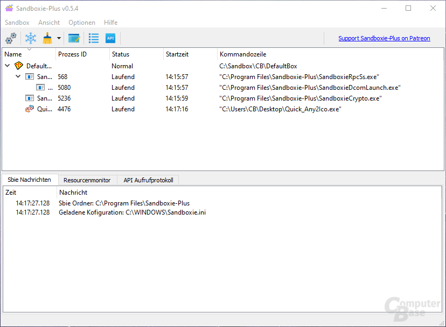Open the Ansicht menu
This screenshot has height=327, width=446.
(x=49, y=23)
